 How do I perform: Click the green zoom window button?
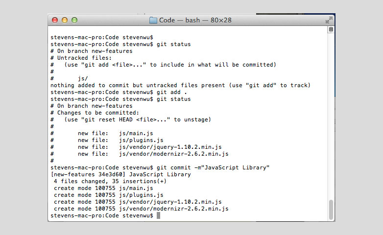click(74, 20)
